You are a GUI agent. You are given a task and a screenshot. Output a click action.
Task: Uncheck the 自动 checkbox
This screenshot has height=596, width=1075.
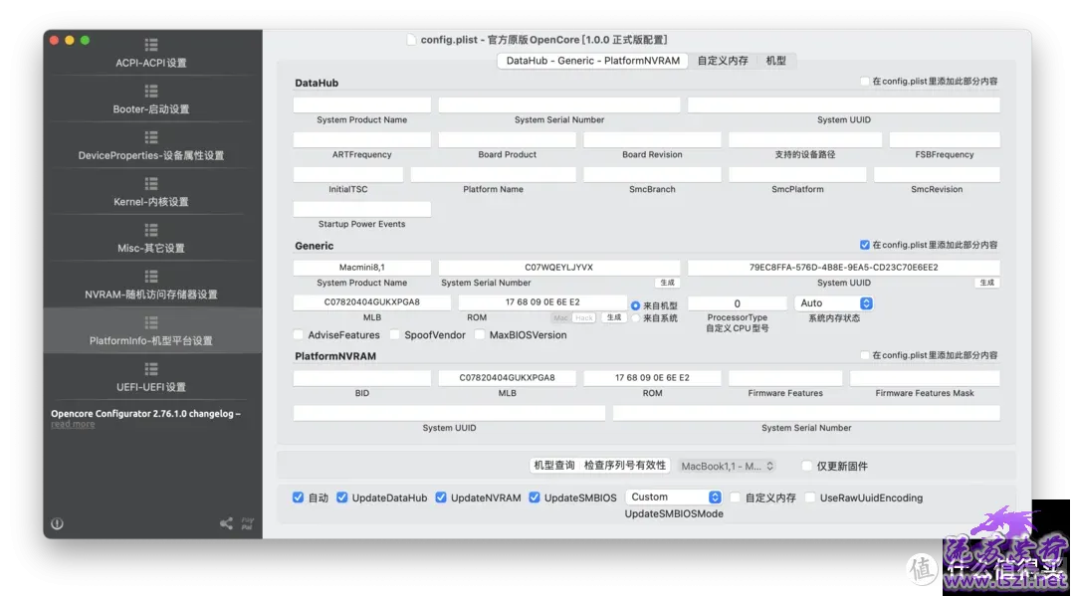click(x=299, y=498)
